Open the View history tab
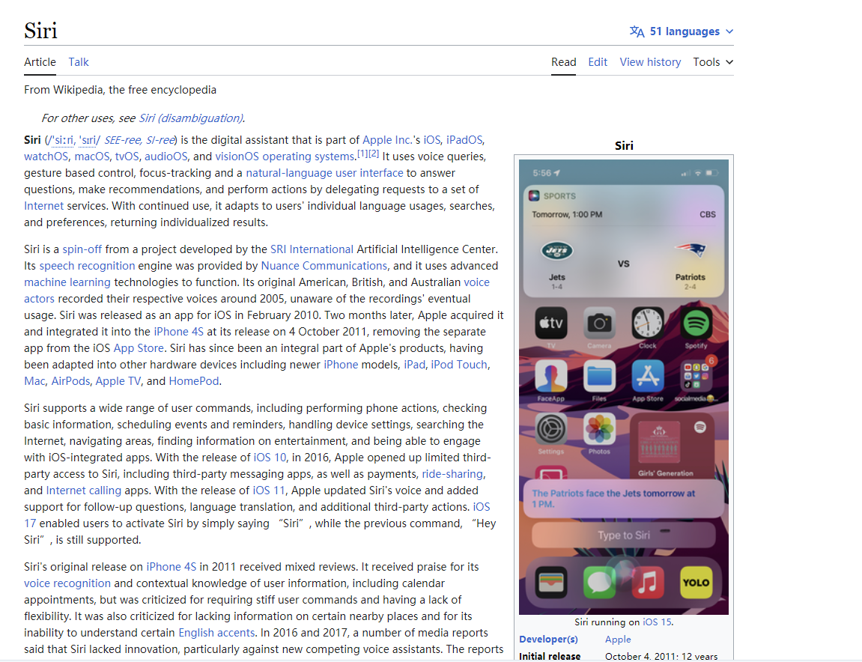The width and height of the screenshot is (862, 662). [650, 62]
